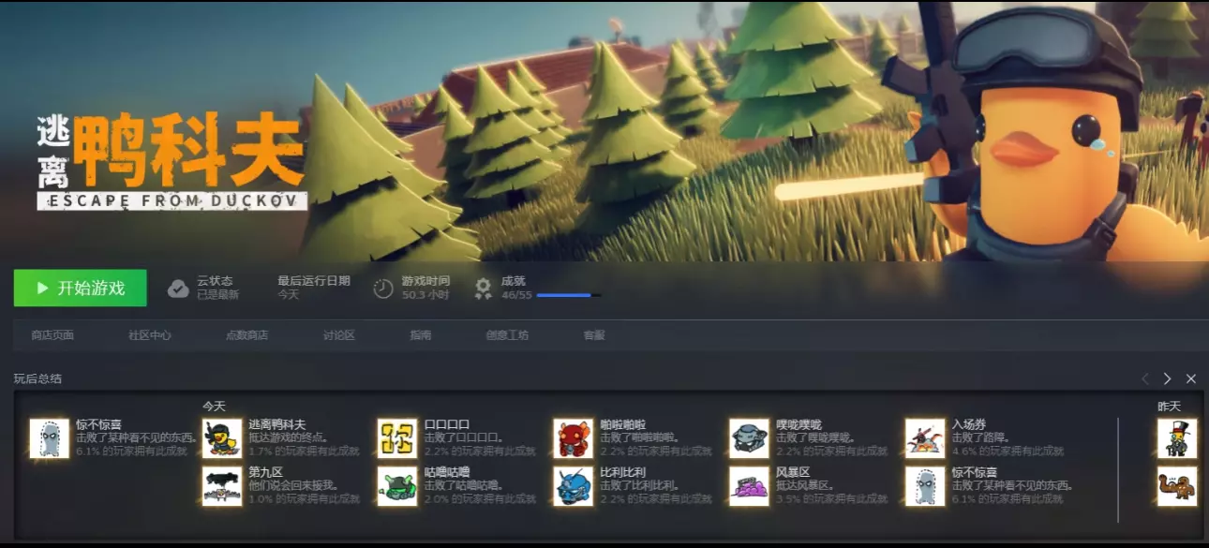Click the 玩后总结 section heading

click(37, 378)
